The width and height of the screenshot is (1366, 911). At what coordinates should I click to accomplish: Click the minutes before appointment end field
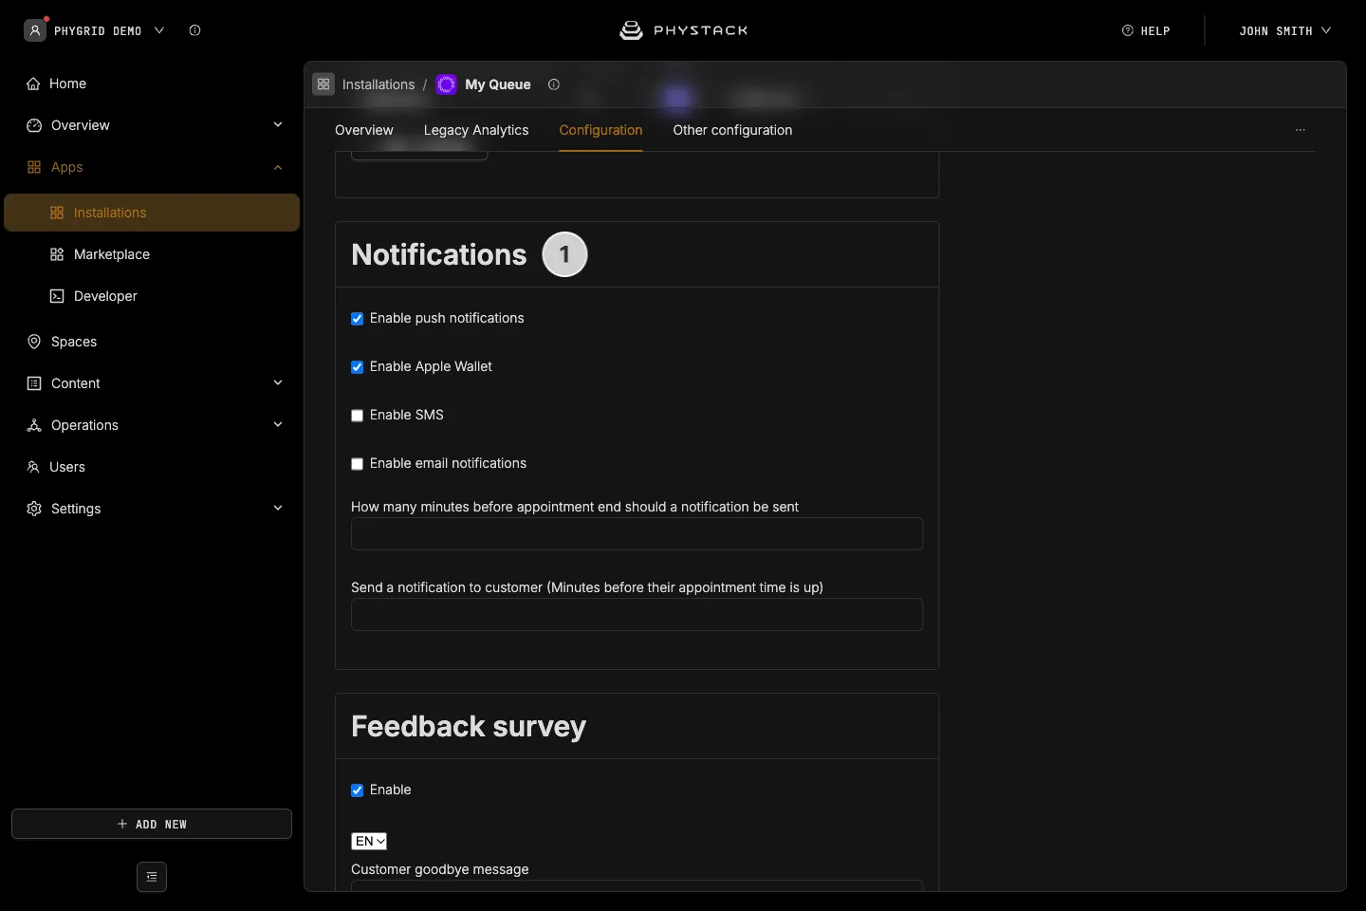[637, 533]
